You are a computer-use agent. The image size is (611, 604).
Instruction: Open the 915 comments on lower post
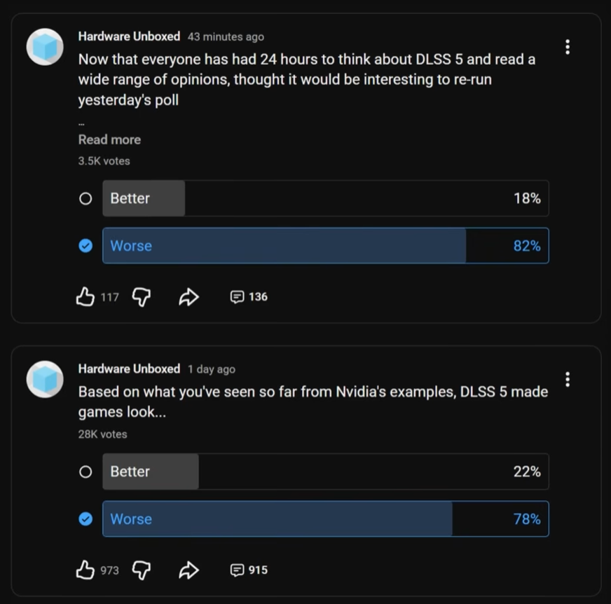click(249, 570)
